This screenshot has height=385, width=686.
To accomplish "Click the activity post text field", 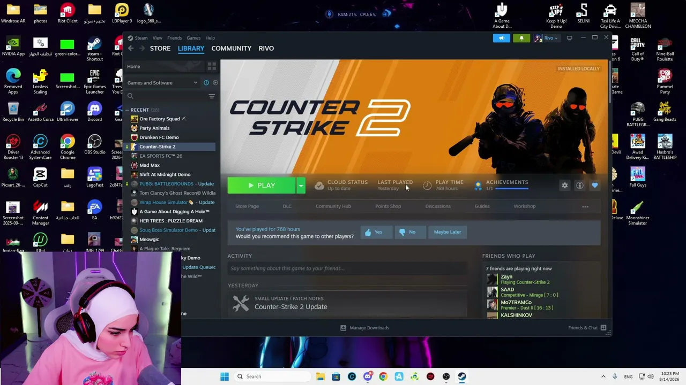I will tap(347, 268).
